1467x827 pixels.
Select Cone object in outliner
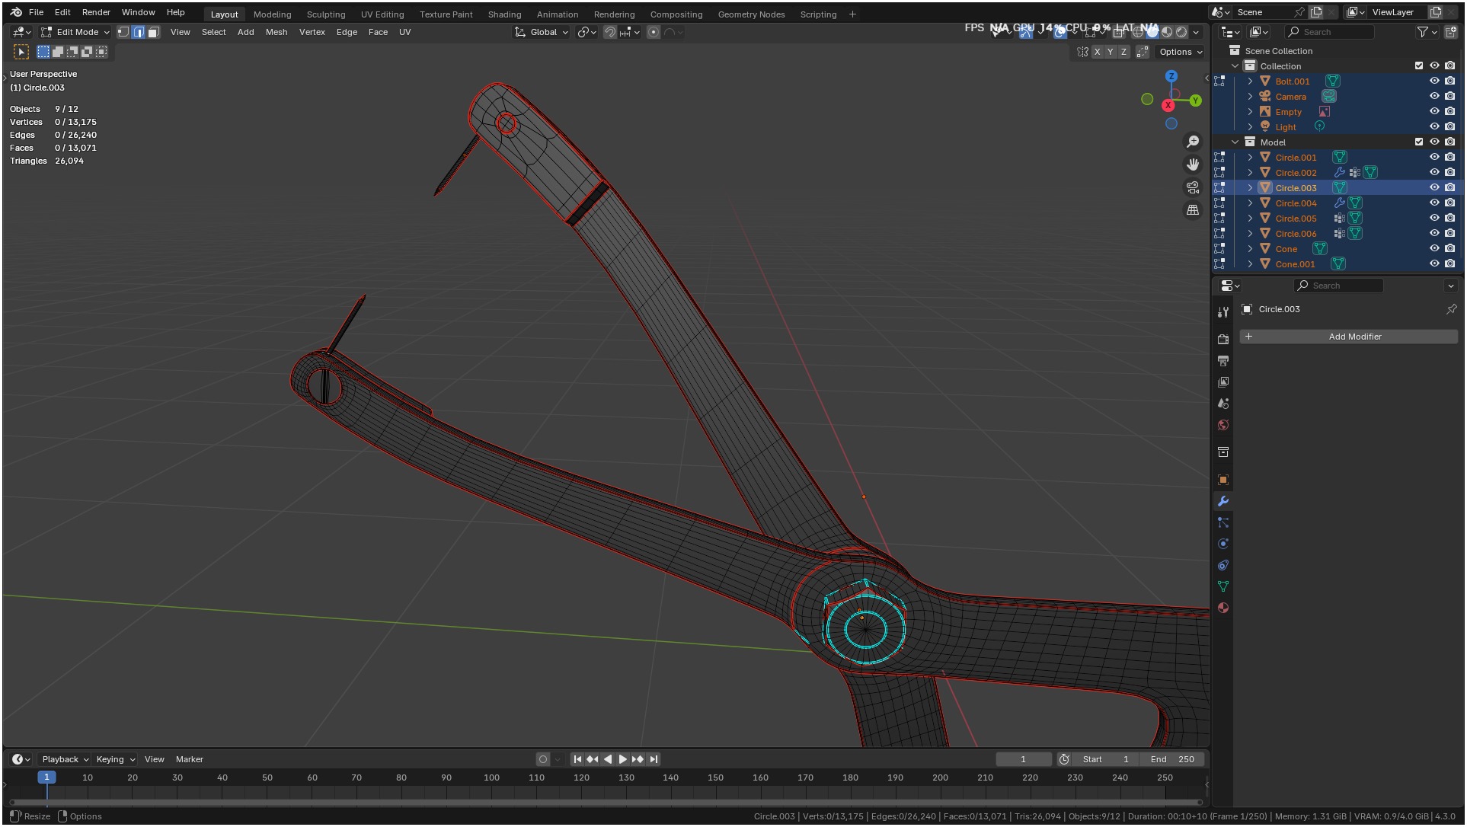(x=1286, y=249)
